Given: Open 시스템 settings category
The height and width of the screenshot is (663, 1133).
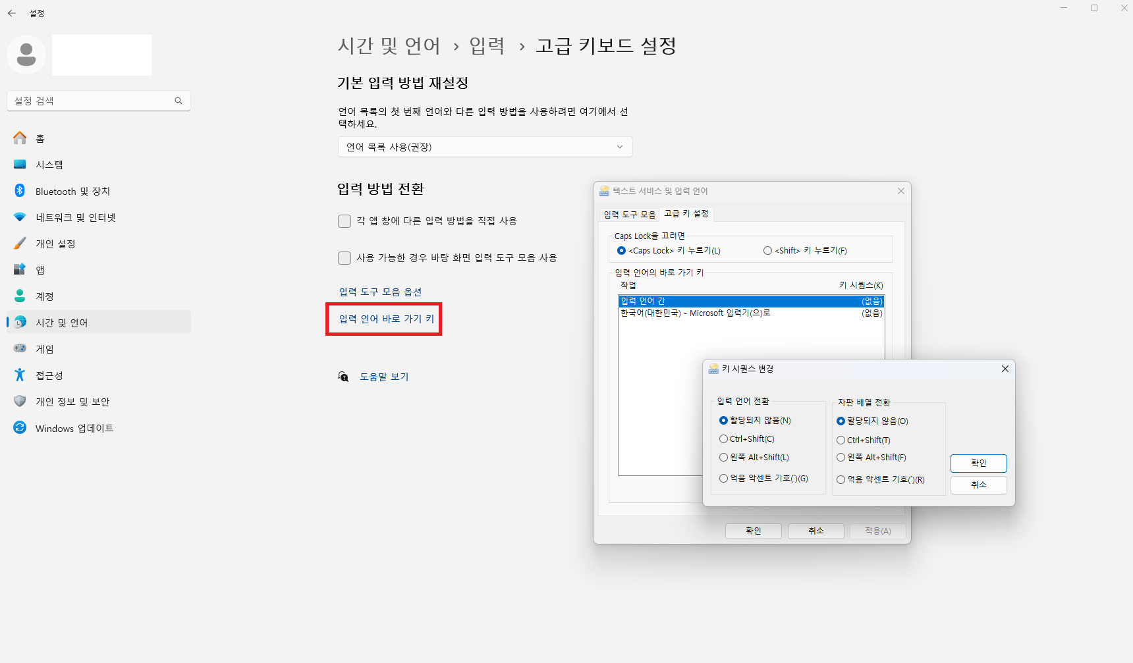Looking at the screenshot, I should click(x=99, y=165).
